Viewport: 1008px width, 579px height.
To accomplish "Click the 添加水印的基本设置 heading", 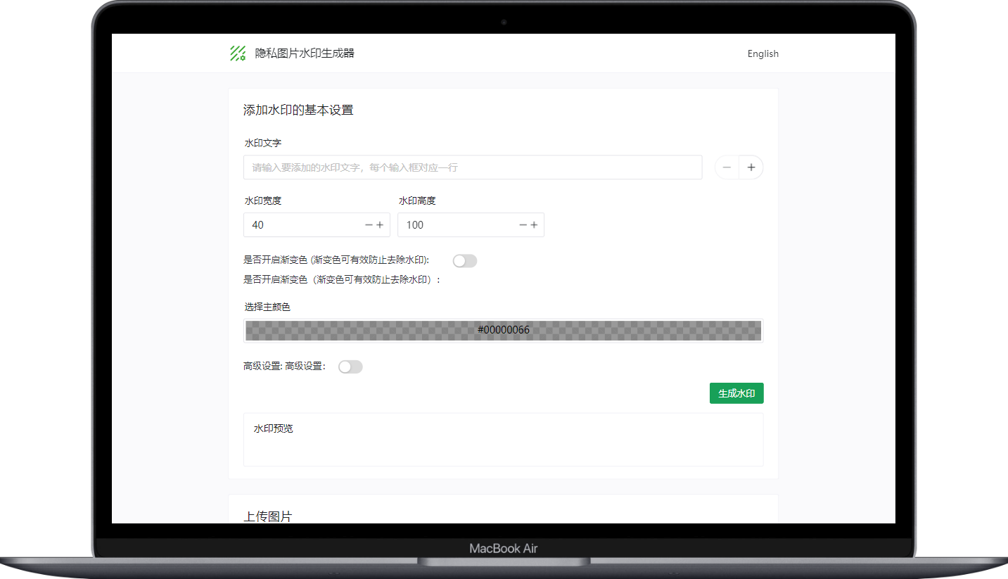I will 298,110.
